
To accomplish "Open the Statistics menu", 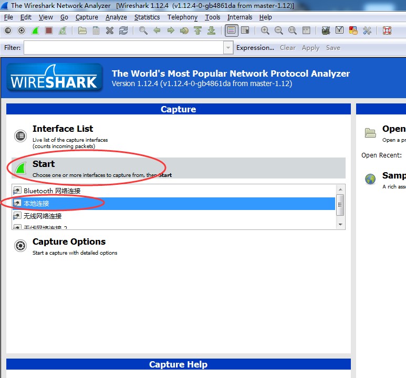I will (x=147, y=17).
